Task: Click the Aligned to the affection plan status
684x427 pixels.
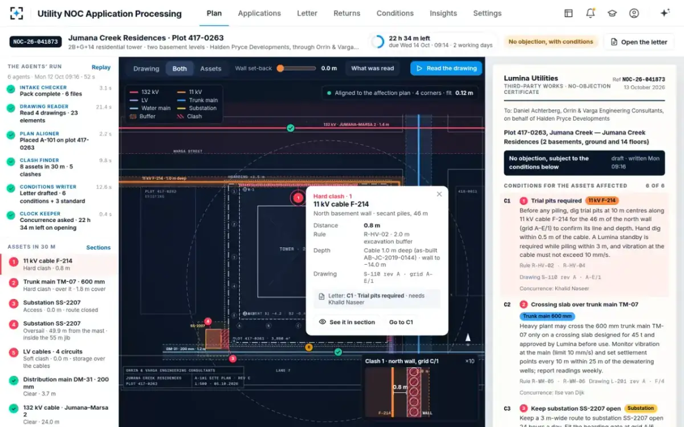Action: click(400, 93)
